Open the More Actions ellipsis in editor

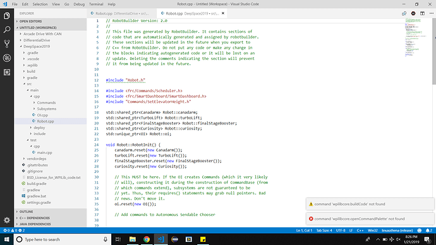coord(432,13)
